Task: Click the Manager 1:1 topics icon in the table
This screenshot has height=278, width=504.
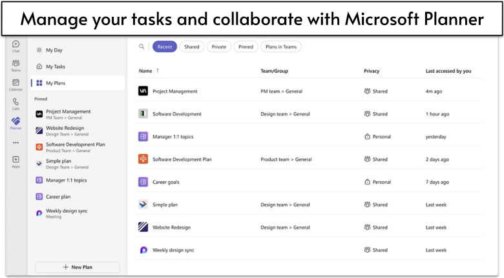Action: point(143,137)
